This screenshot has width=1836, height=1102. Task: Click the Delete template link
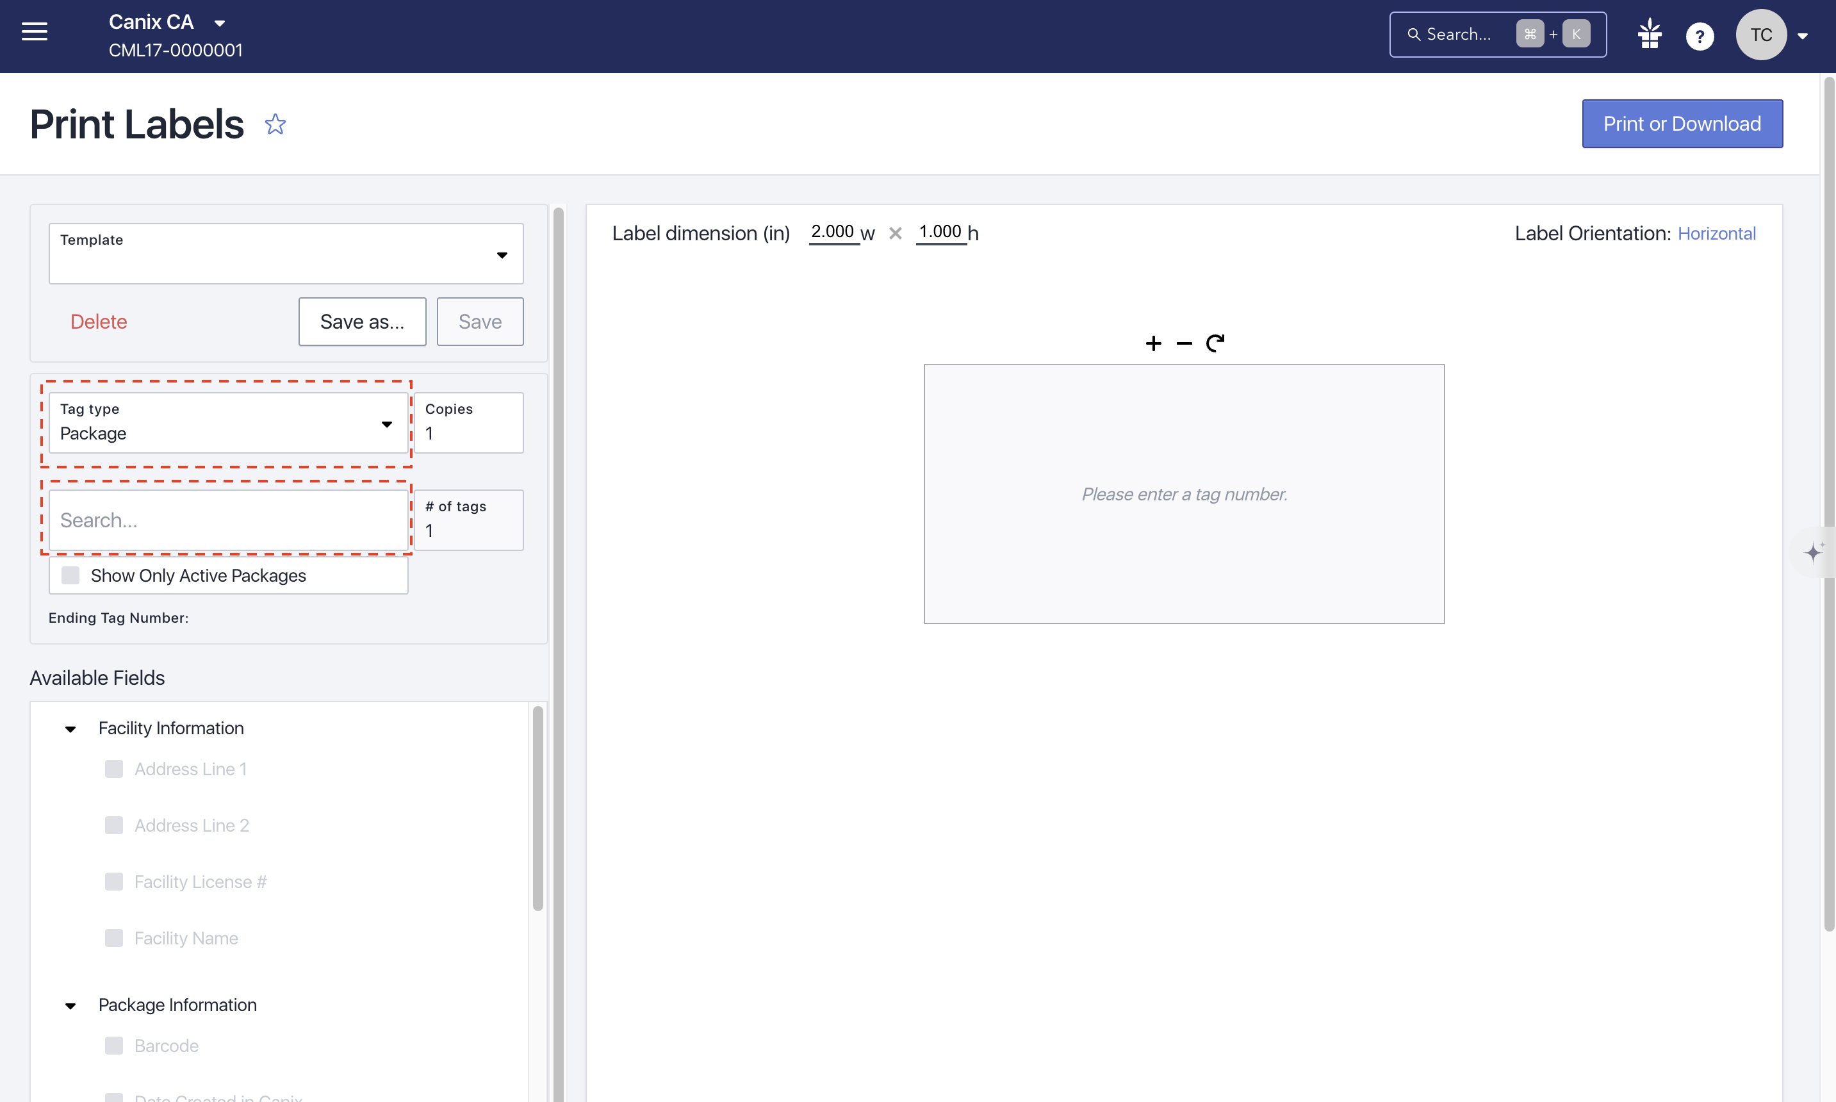point(99,322)
